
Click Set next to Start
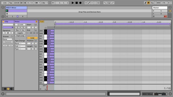[x=36, y=25]
